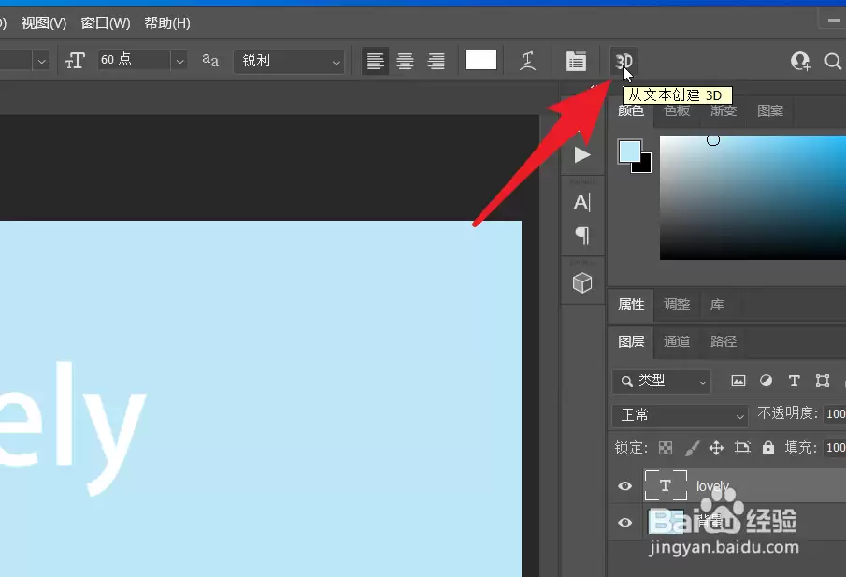Open the 窗口(W) menu
The height and width of the screenshot is (577, 846).
click(x=106, y=23)
